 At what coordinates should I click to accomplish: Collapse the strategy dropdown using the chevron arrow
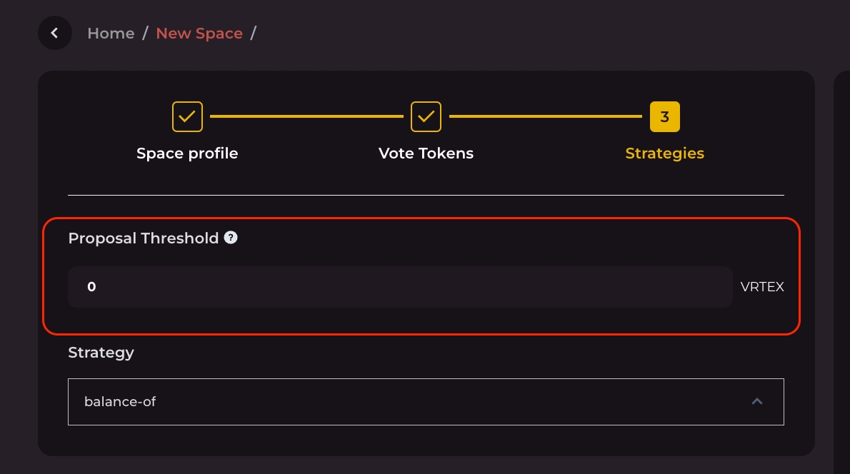tap(757, 402)
